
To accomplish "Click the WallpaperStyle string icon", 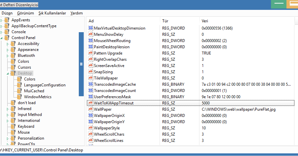I will (90, 128).
